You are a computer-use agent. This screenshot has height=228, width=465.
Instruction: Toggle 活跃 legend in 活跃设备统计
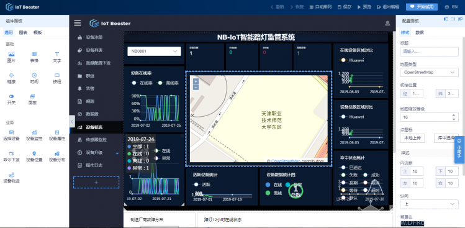tap(201, 185)
